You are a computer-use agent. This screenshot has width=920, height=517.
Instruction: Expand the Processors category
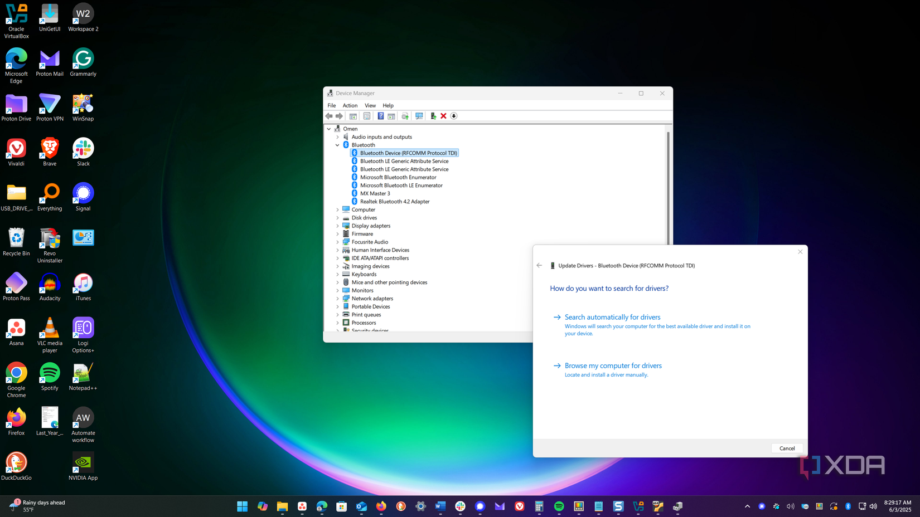pyautogui.click(x=337, y=323)
